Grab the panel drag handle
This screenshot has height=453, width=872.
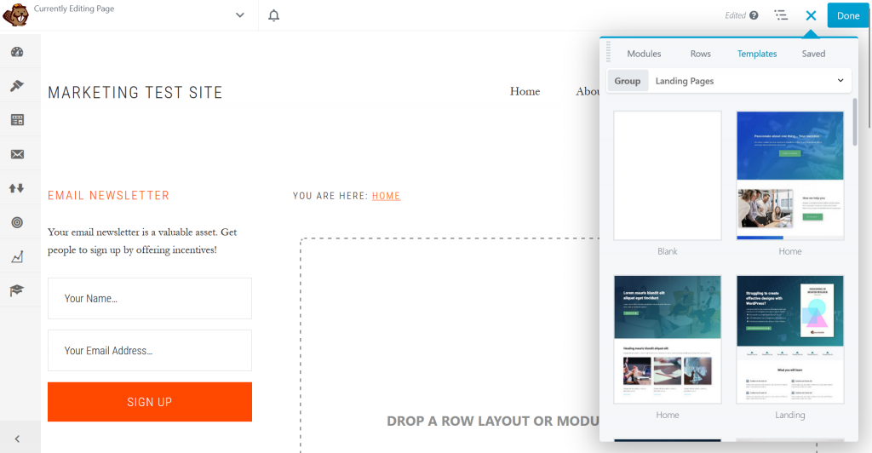[608, 51]
